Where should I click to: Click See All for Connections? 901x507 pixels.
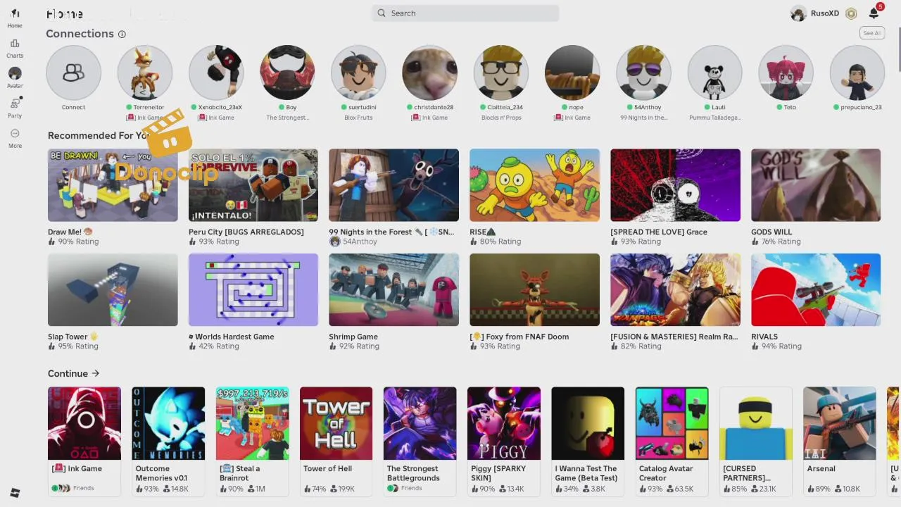871,33
